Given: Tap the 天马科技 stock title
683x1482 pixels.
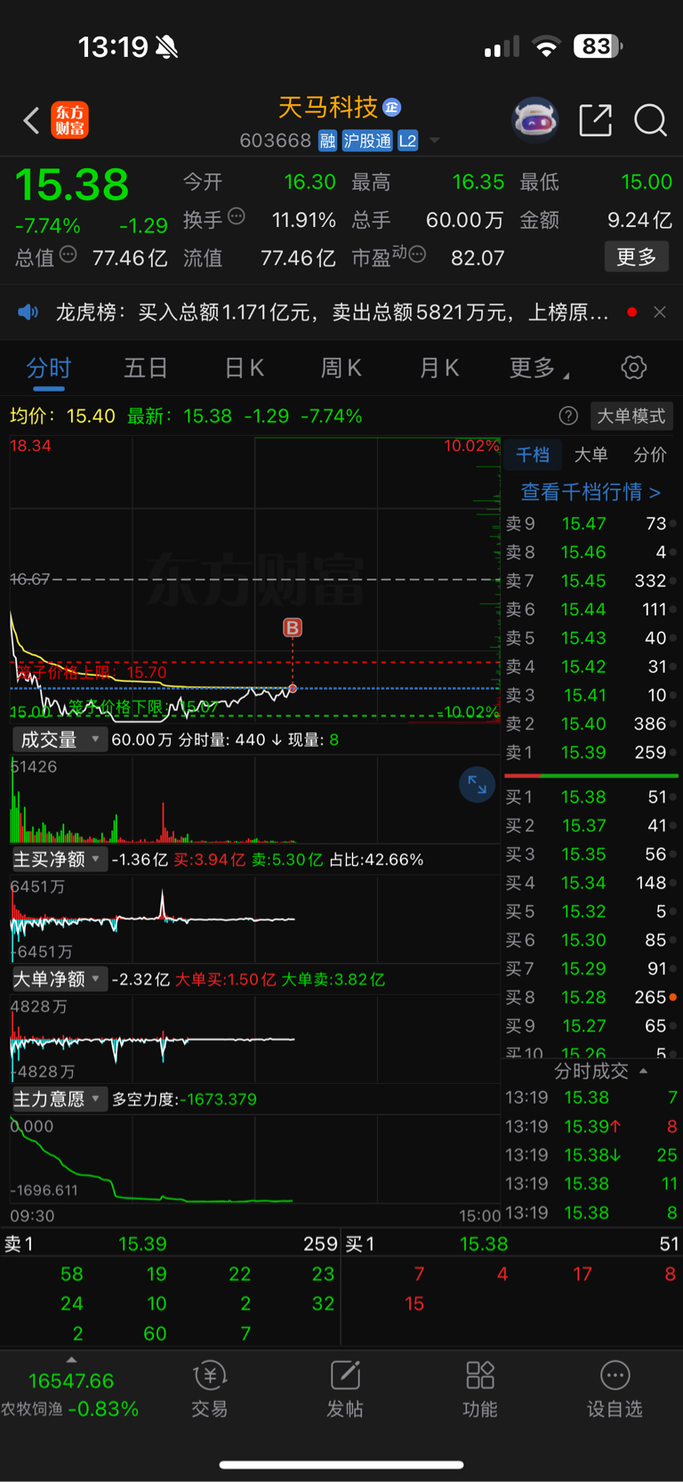Looking at the screenshot, I should [x=328, y=108].
